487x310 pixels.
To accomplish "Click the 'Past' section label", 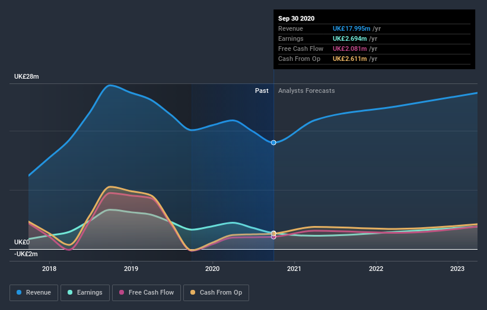I will (x=262, y=91).
